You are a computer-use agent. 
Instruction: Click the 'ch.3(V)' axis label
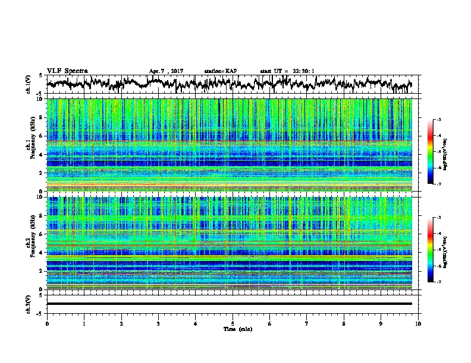coord(29,304)
